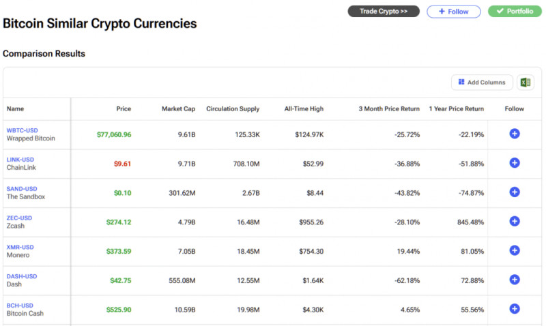
Task: Open the XMR-USD ticker link
Action: pos(20,247)
